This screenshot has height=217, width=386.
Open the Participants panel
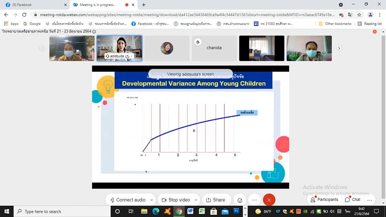coord(324,200)
